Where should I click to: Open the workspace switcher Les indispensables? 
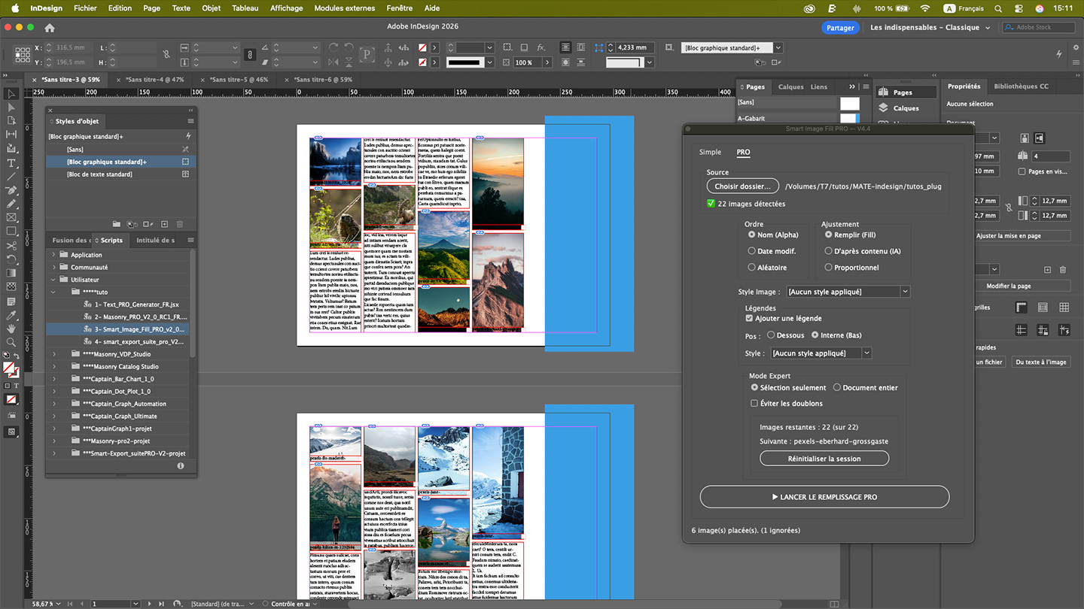click(930, 28)
